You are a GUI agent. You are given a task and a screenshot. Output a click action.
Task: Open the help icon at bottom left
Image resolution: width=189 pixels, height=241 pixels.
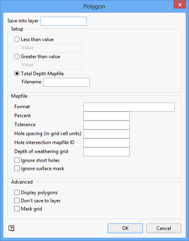[11, 228]
